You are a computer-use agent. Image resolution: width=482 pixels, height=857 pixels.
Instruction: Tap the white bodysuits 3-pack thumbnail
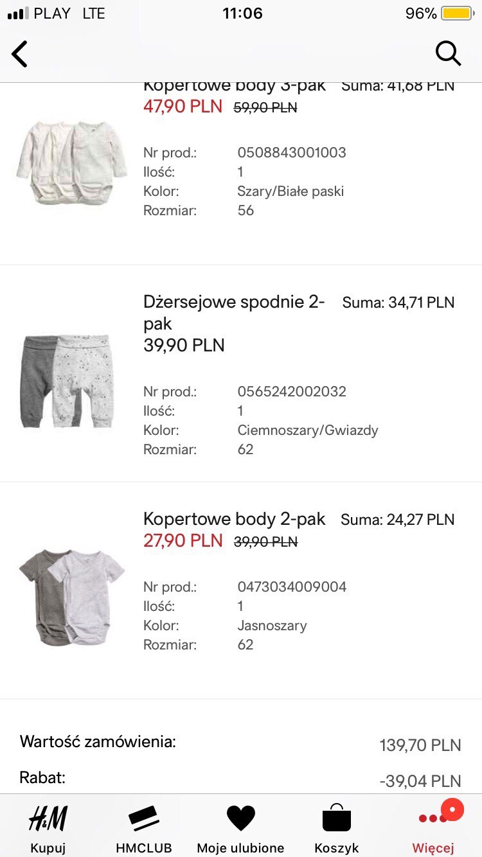[x=71, y=162]
